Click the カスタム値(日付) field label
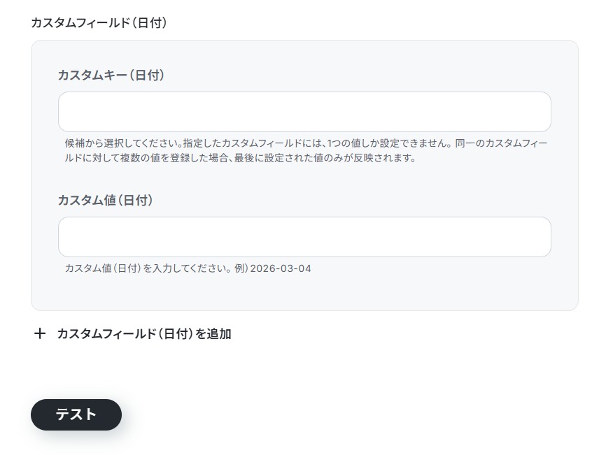This screenshot has width=613, height=455. point(106,200)
